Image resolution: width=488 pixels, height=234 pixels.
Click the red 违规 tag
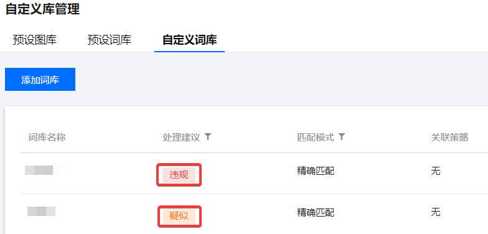tap(179, 175)
